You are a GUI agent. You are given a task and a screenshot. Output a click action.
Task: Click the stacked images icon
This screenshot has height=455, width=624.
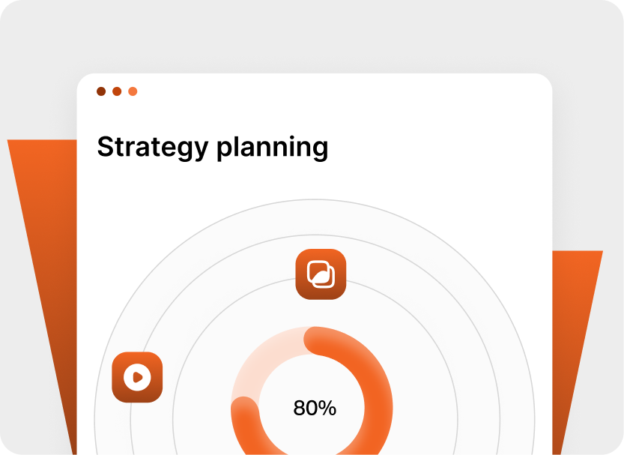(321, 274)
